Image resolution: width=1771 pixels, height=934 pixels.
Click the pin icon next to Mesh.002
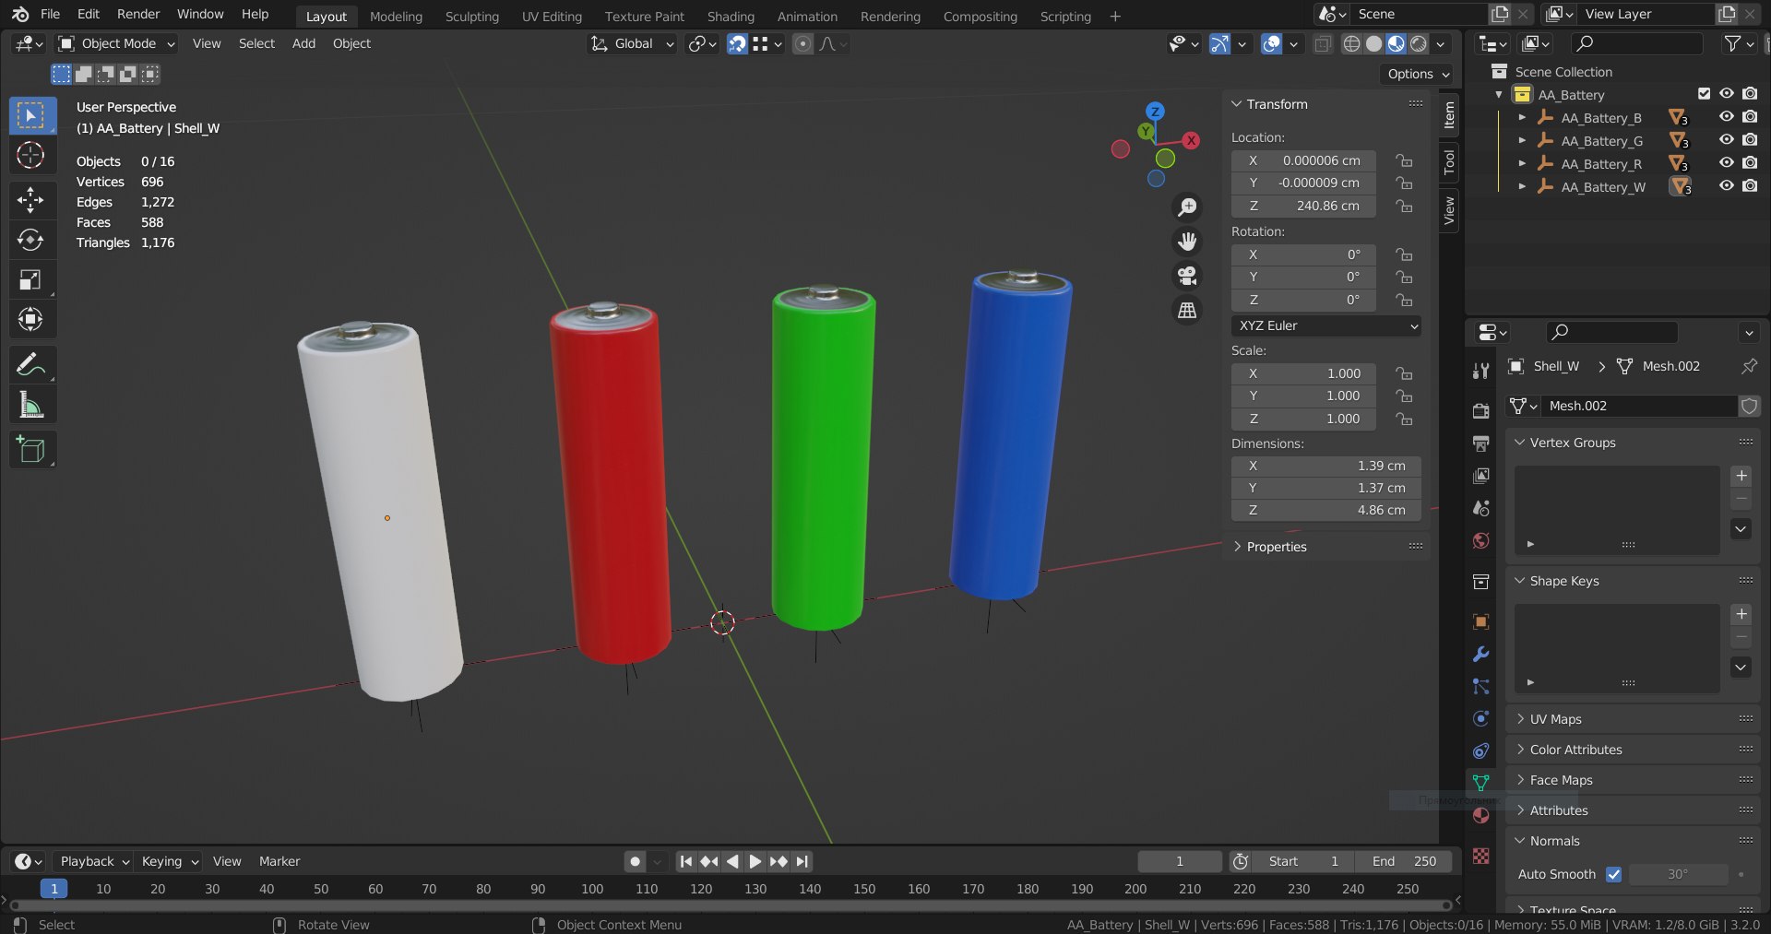[1748, 366]
